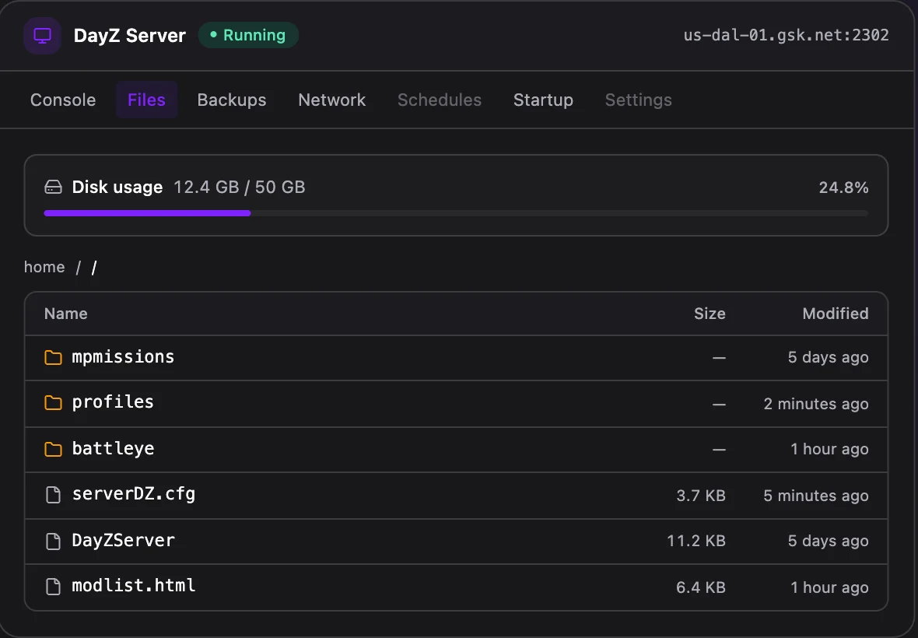Click the battleye folder icon
Screen dimensions: 918x638
(53, 449)
